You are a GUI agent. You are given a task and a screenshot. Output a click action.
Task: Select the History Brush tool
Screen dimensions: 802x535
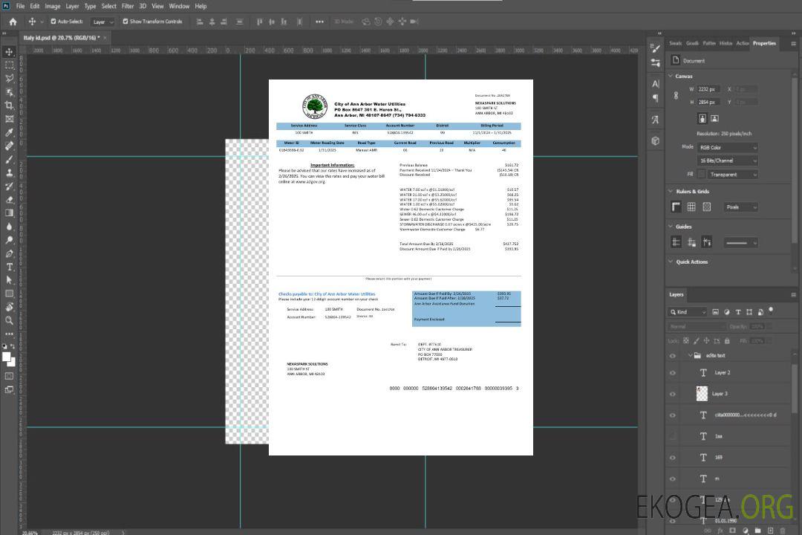tap(9, 187)
